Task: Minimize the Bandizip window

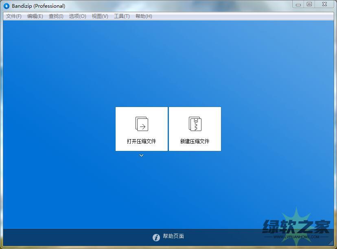Action: pos(299,4)
